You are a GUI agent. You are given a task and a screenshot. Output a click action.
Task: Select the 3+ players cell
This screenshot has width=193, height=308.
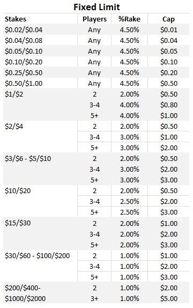point(94,298)
